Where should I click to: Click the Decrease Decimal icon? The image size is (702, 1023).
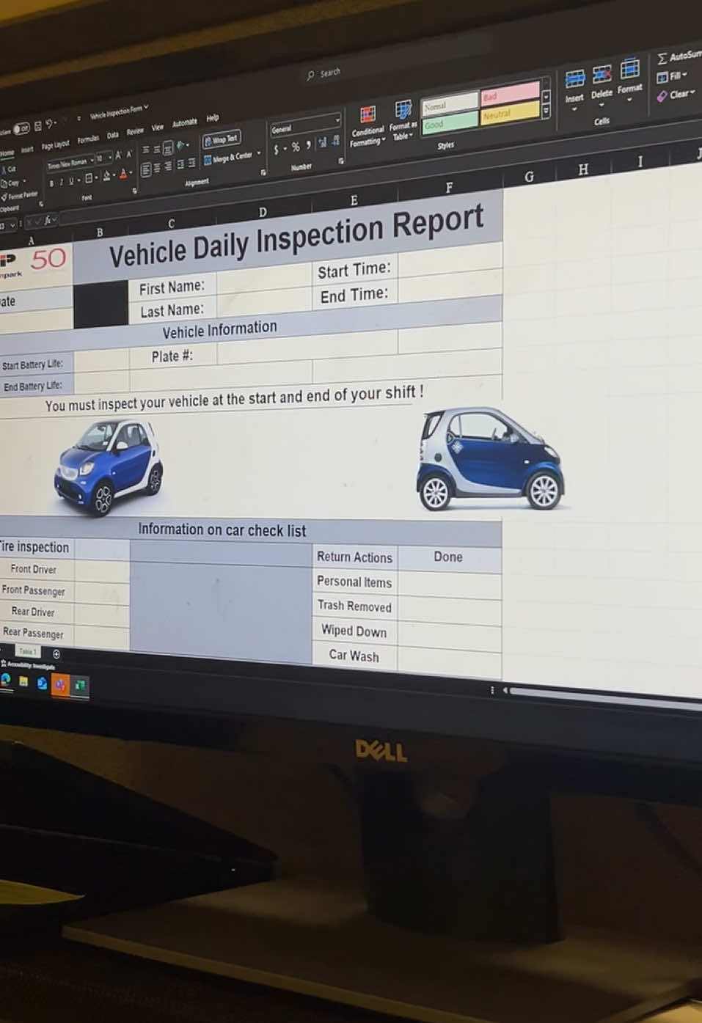[335, 141]
